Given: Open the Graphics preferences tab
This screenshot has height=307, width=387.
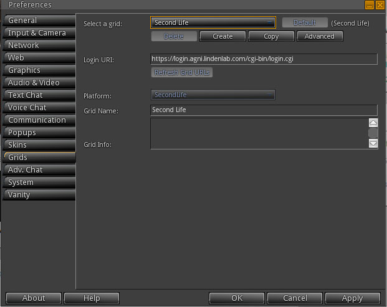Looking at the screenshot, I should tap(39, 70).
